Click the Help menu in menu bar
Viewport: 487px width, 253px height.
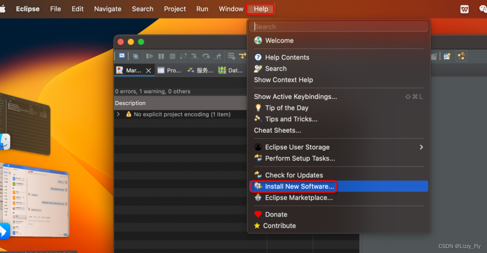(261, 9)
